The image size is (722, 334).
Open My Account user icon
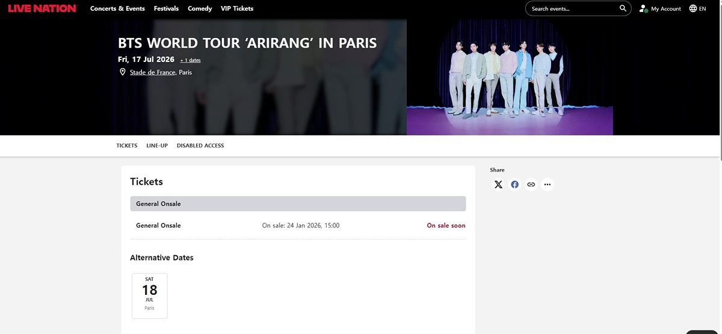tap(643, 8)
